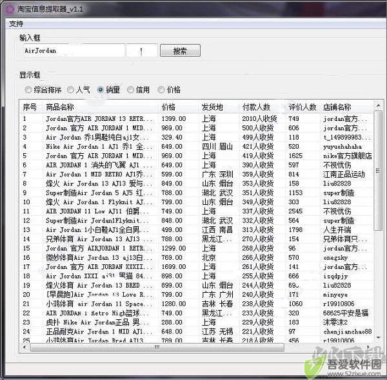Screen dimensions: 387x380
Task: Select row 9 Super制造Air Jordan 5 AJ5
Action: pyautogui.click(x=196, y=193)
